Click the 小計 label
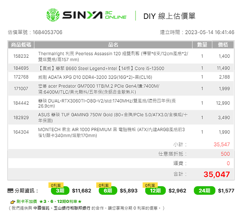This screenshot has height=218, width=242. (x=180, y=145)
